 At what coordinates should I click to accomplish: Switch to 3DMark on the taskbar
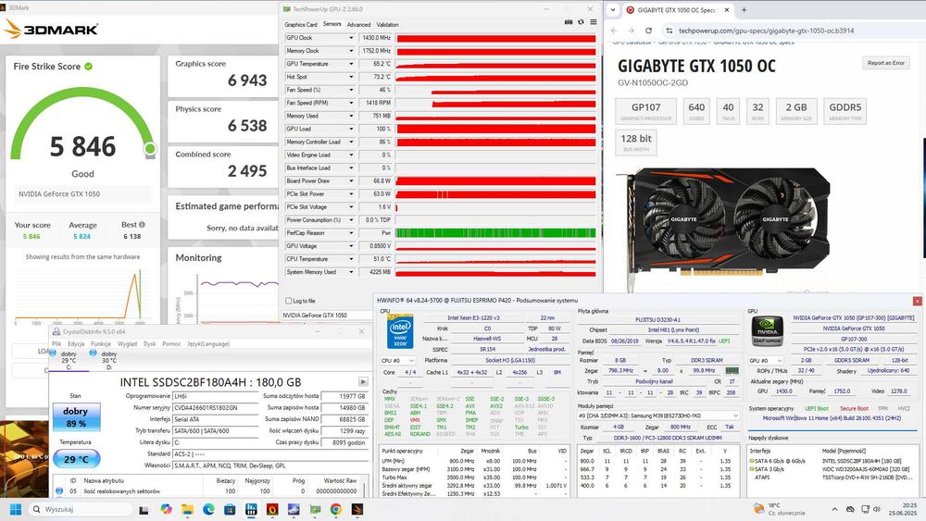[x=357, y=509]
